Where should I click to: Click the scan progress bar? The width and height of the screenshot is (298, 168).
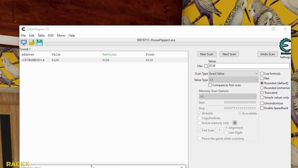[161, 44]
